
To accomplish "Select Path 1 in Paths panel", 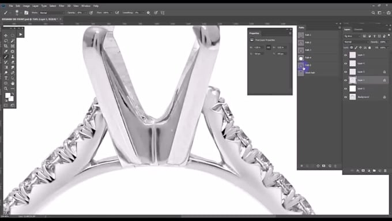I will (318, 35).
